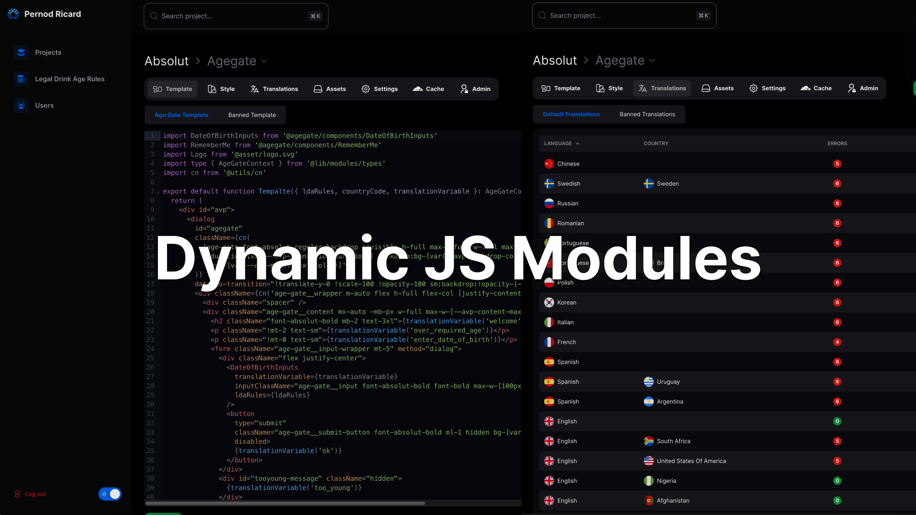Collapse the code fold at line 7
Image resolution: width=916 pixels, height=515 pixels.
click(x=158, y=192)
